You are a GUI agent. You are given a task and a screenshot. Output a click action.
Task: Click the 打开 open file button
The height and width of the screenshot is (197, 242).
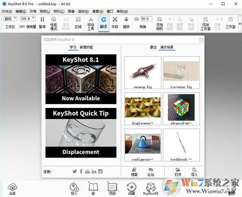178,172
